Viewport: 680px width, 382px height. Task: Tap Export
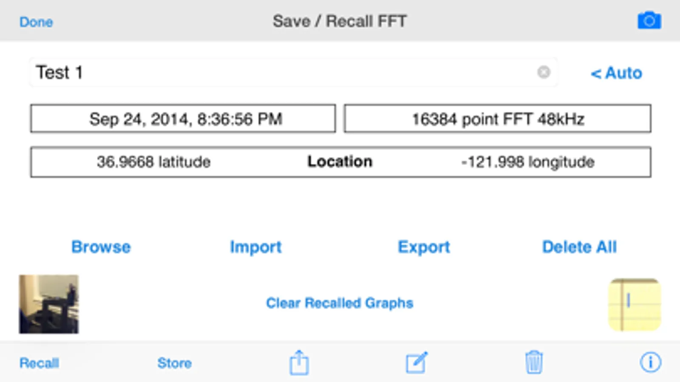[x=424, y=247]
